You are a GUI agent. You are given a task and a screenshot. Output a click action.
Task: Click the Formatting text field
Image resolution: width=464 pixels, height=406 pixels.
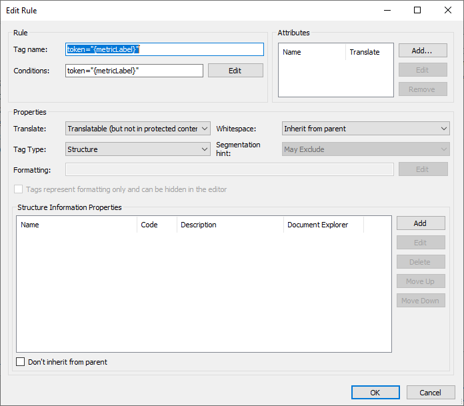(229, 169)
